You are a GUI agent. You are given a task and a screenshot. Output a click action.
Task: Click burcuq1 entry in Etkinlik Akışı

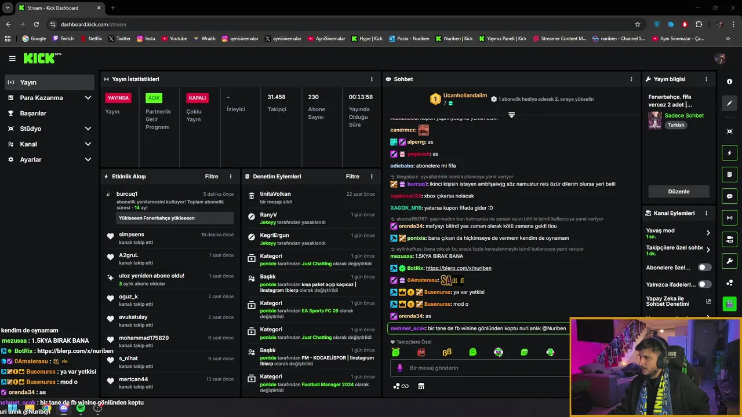[x=170, y=206]
